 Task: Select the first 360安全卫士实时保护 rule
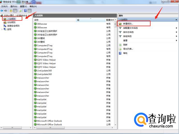(x=74, y=31)
